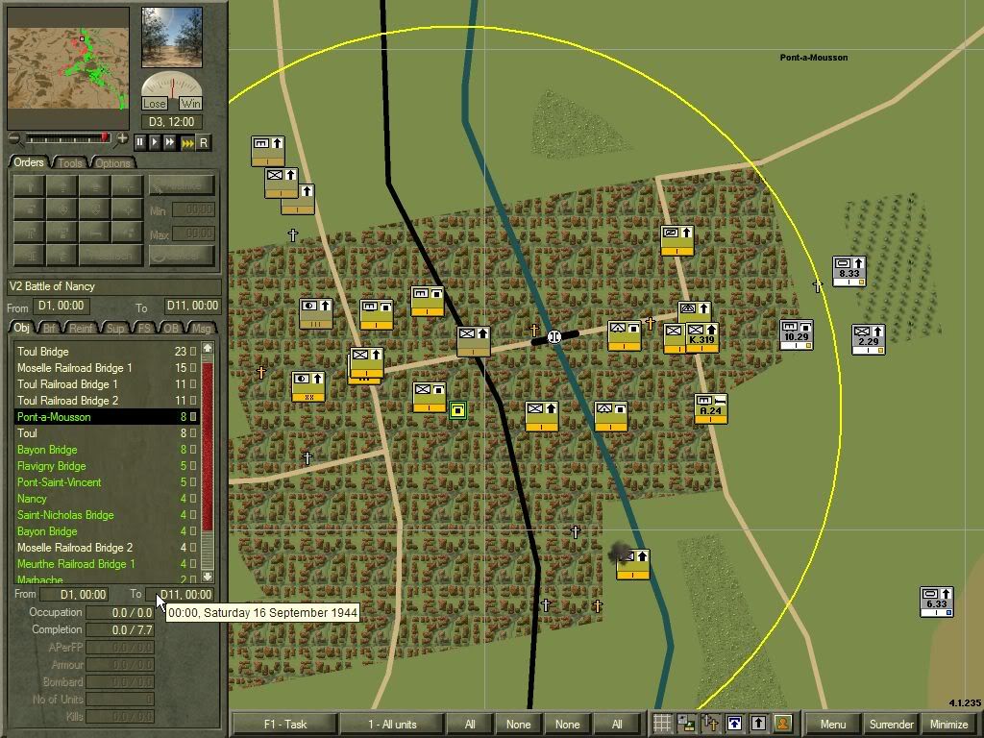Set game speed to fast forward
This screenshot has height=738, width=984.
[x=171, y=142]
